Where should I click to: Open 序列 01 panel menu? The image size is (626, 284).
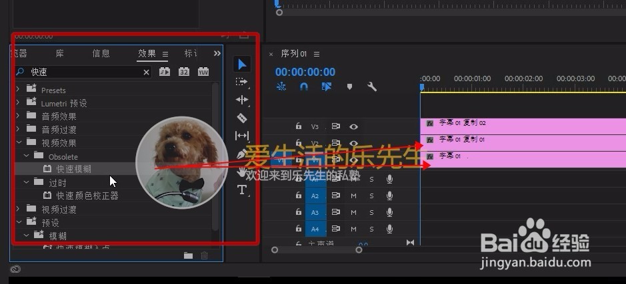coord(317,54)
